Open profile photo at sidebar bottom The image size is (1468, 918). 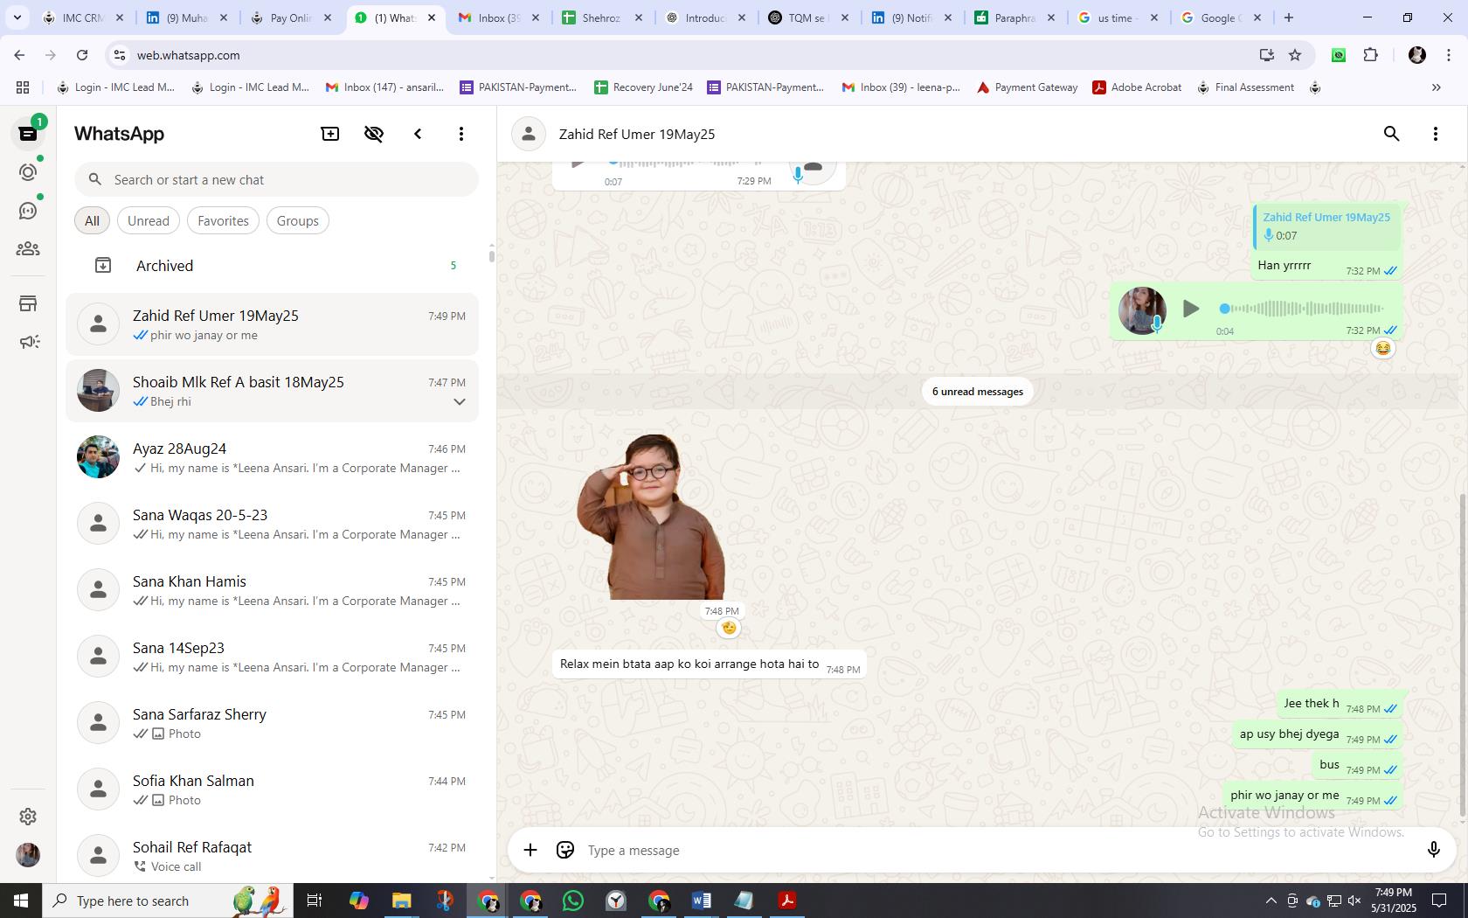pyautogui.click(x=28, y=855)
